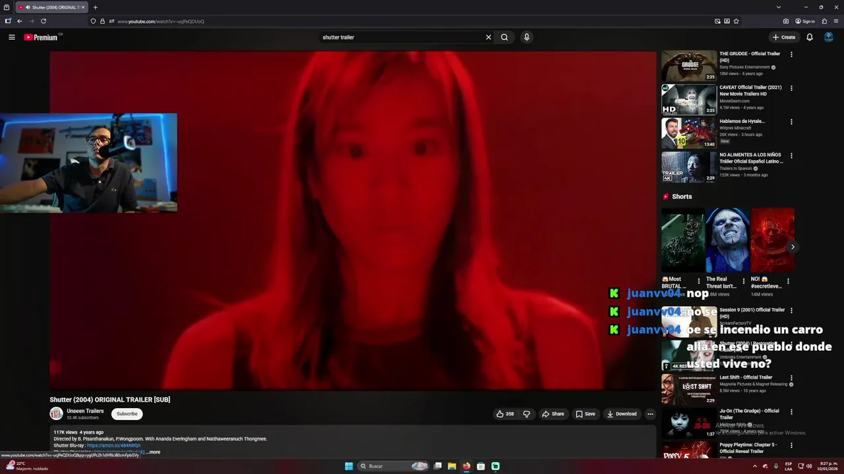Click the main video player frame
The image size is (844, 474).
pyautogui.click(x=353, y=221)
